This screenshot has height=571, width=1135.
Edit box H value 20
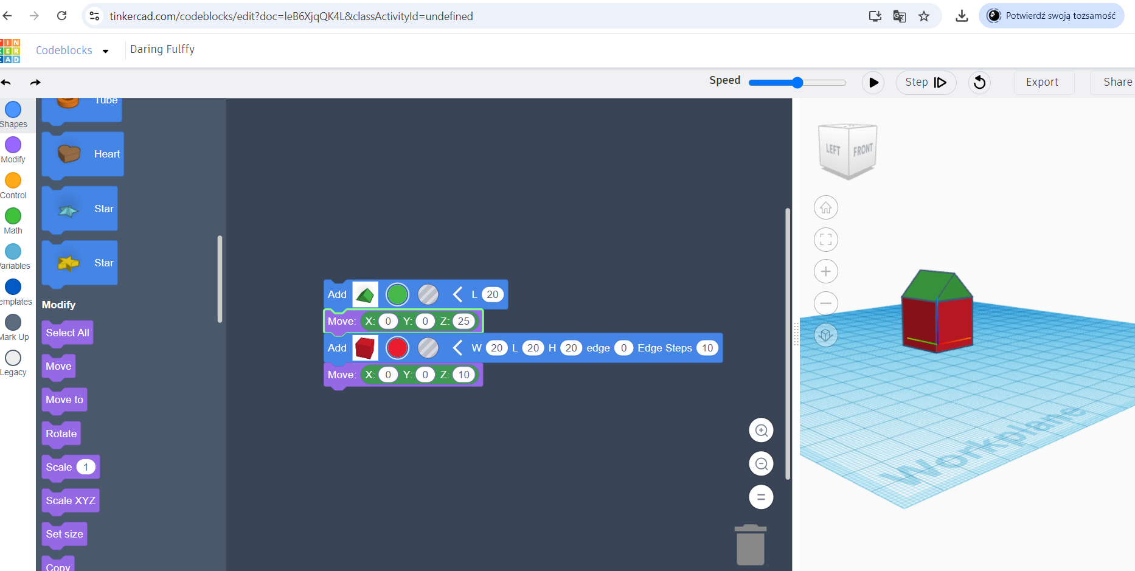[571, 348]
